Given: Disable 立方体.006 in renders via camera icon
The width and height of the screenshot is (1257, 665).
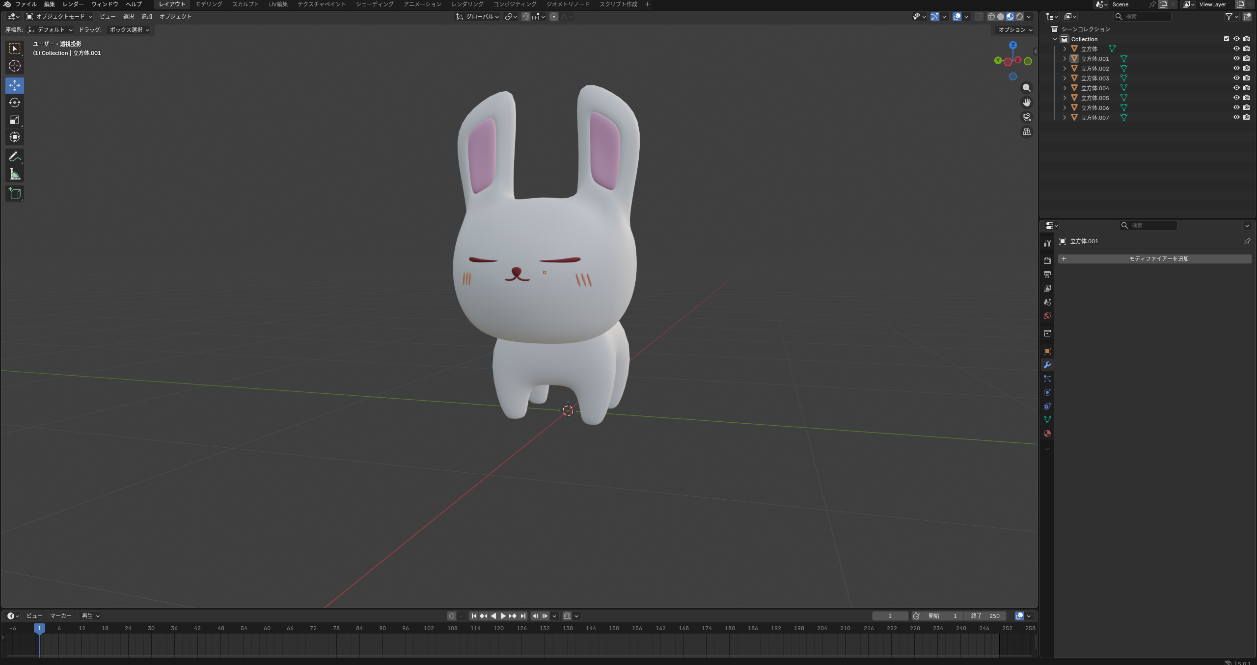Looking at the screenshot, I should 1247,107.
